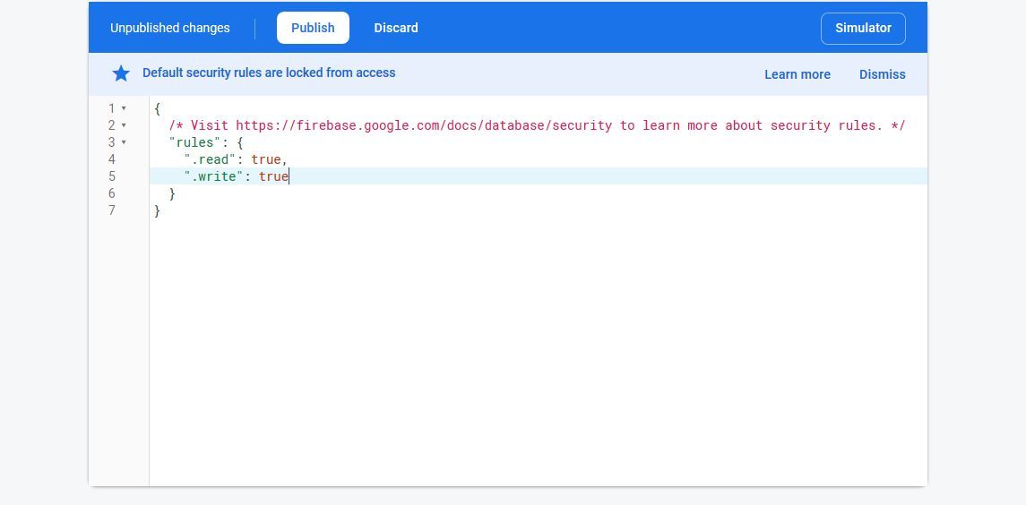Collapse the "rules" block on line 3
This screenshot has width=1026, height=505.
coord(124,142)
